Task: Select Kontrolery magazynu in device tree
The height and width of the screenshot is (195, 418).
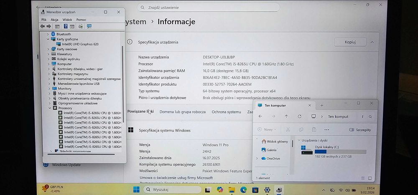Action: (x=73, y=74)
